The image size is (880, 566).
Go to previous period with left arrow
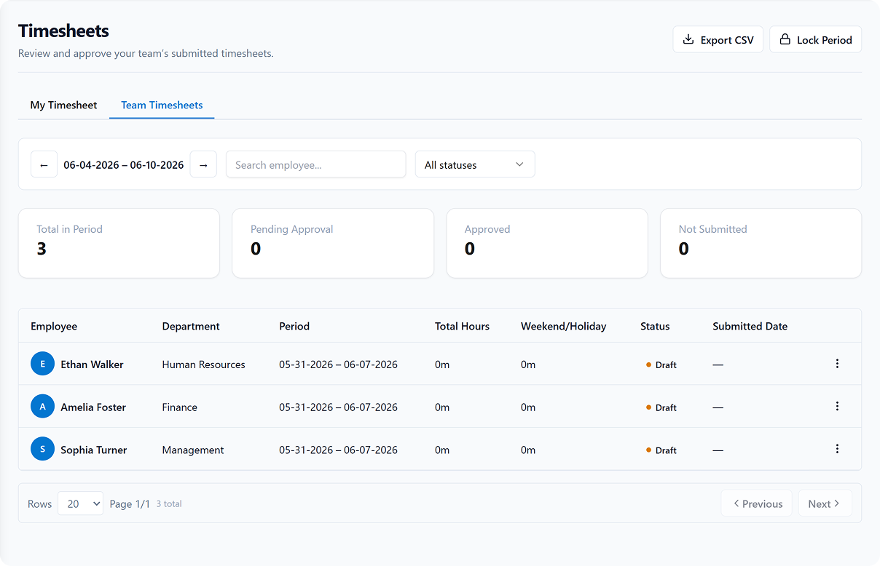tap(44, 164)
